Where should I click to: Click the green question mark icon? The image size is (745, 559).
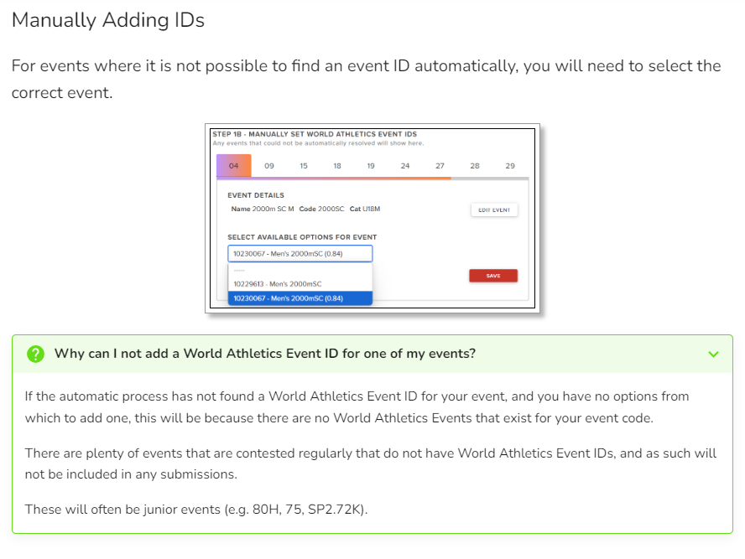coord(35,354)
